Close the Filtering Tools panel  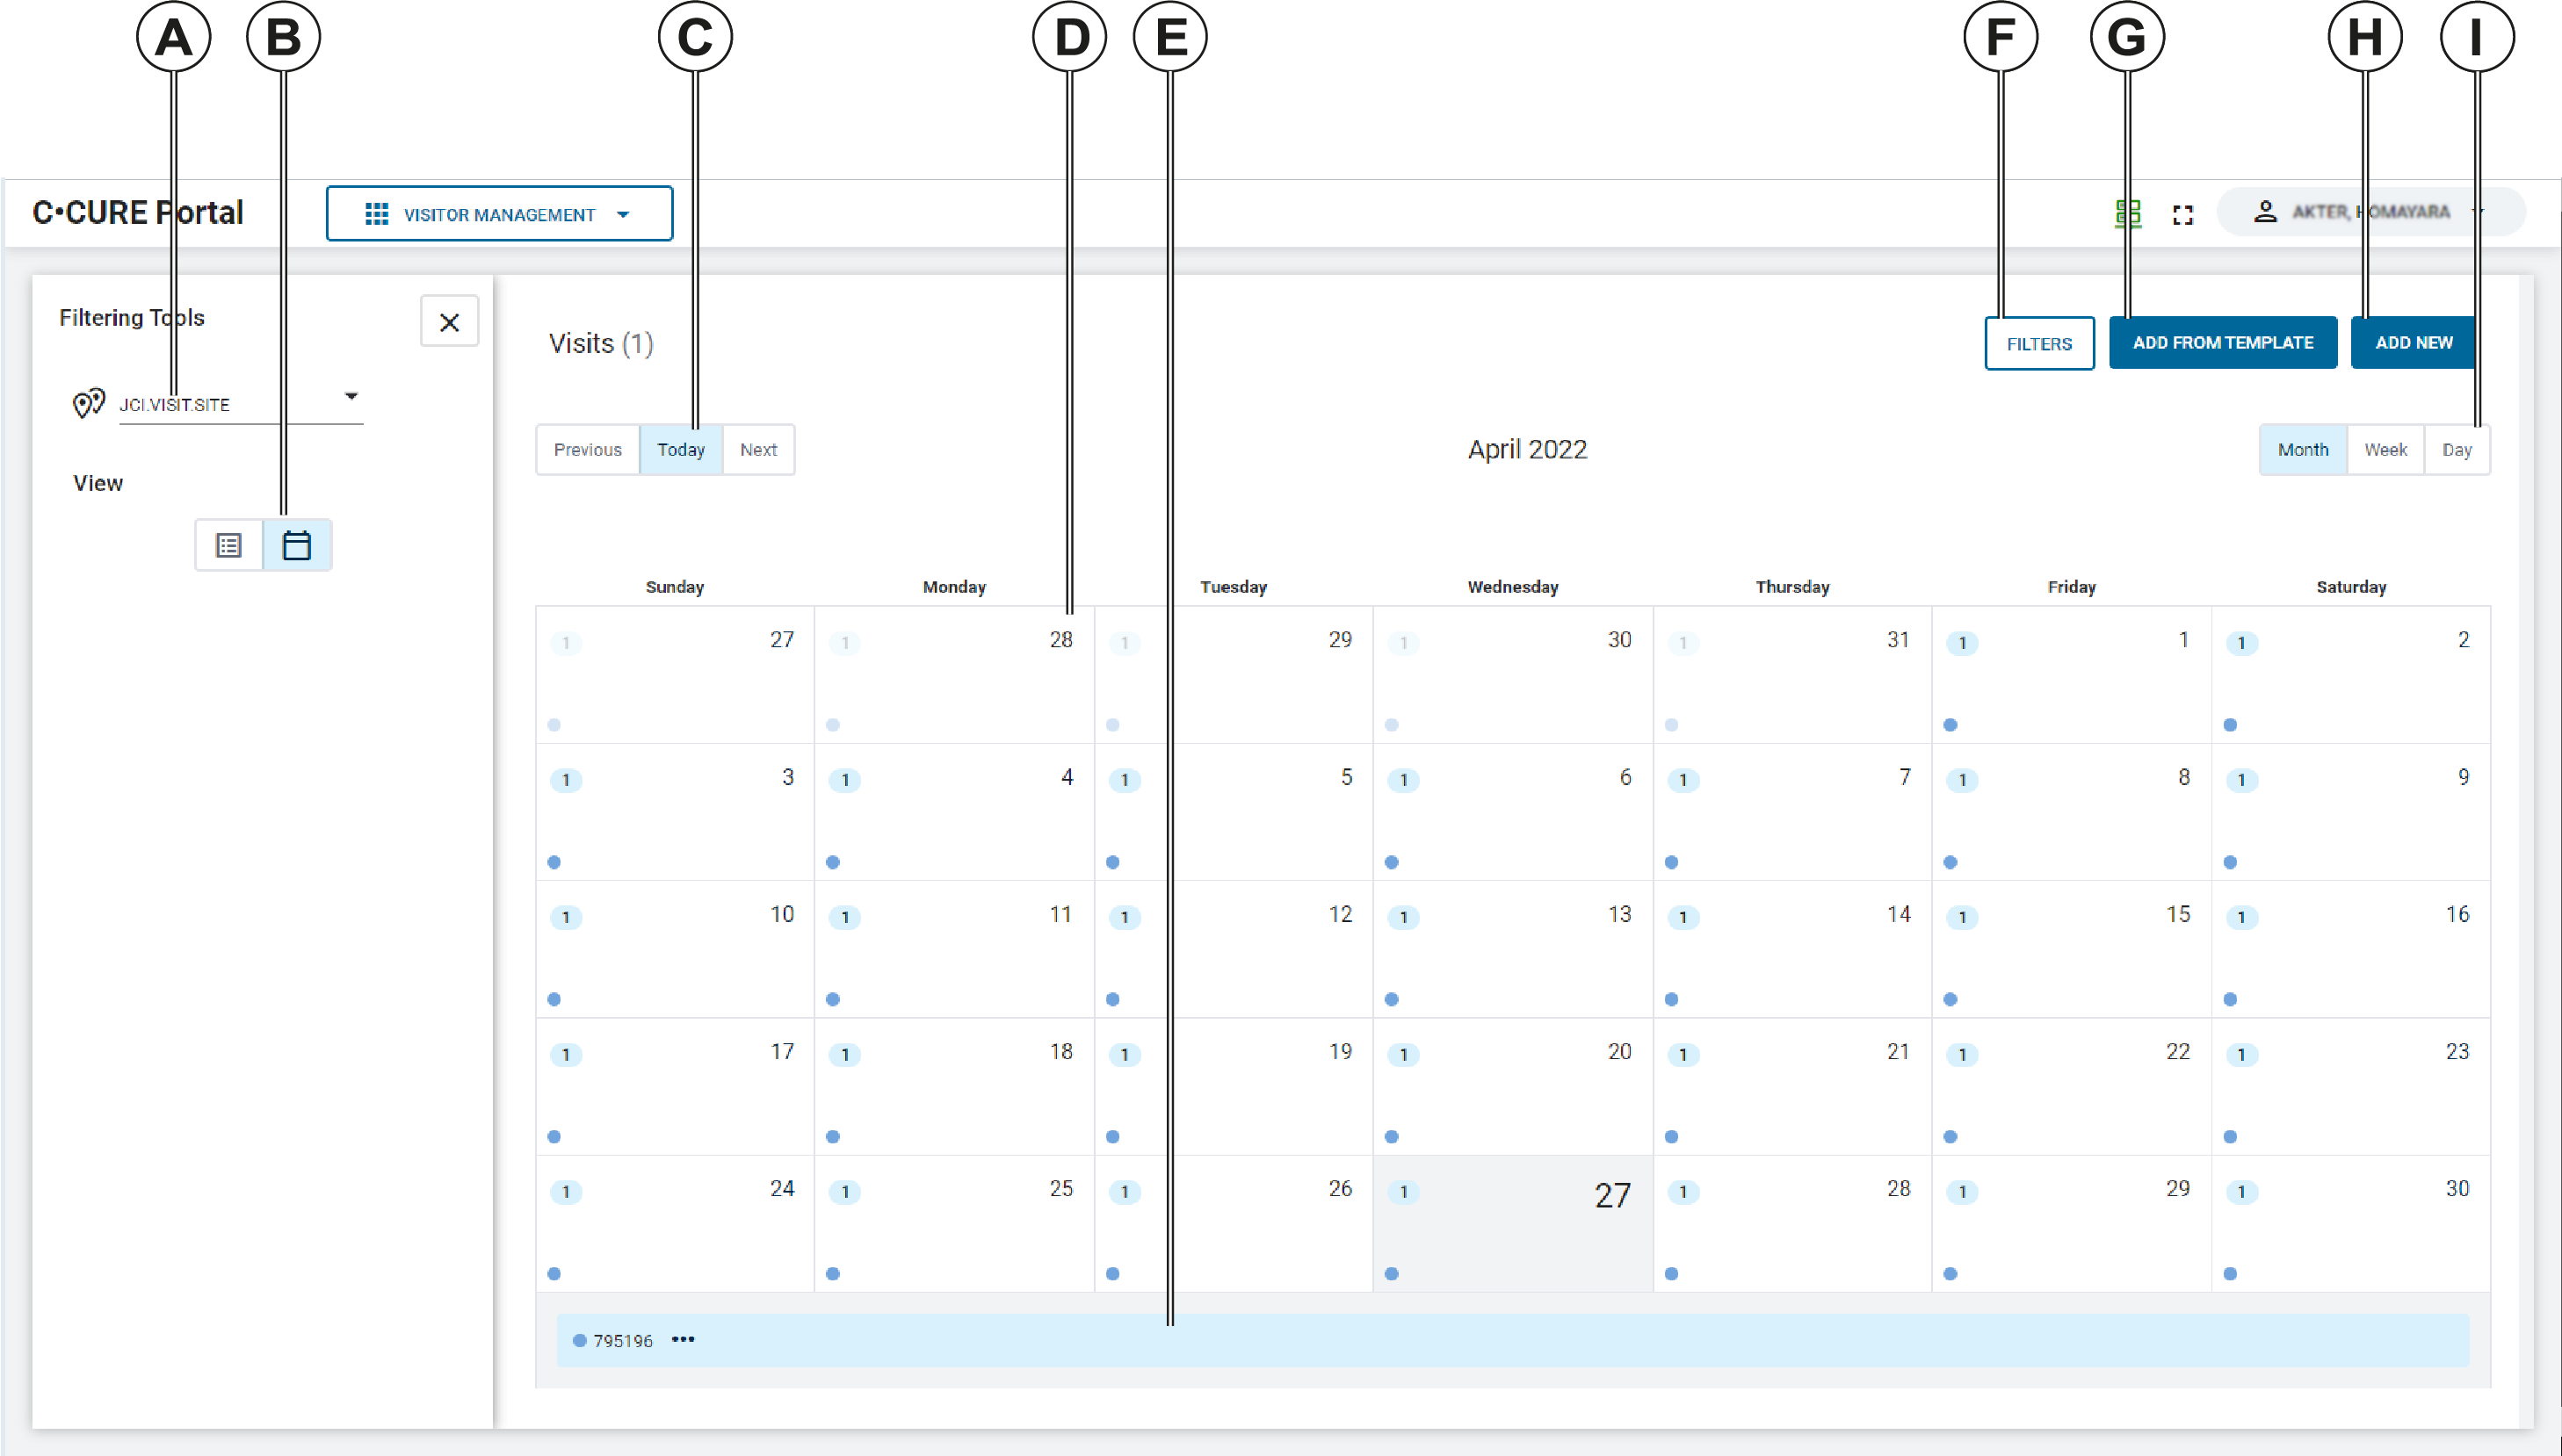[447, 321]
